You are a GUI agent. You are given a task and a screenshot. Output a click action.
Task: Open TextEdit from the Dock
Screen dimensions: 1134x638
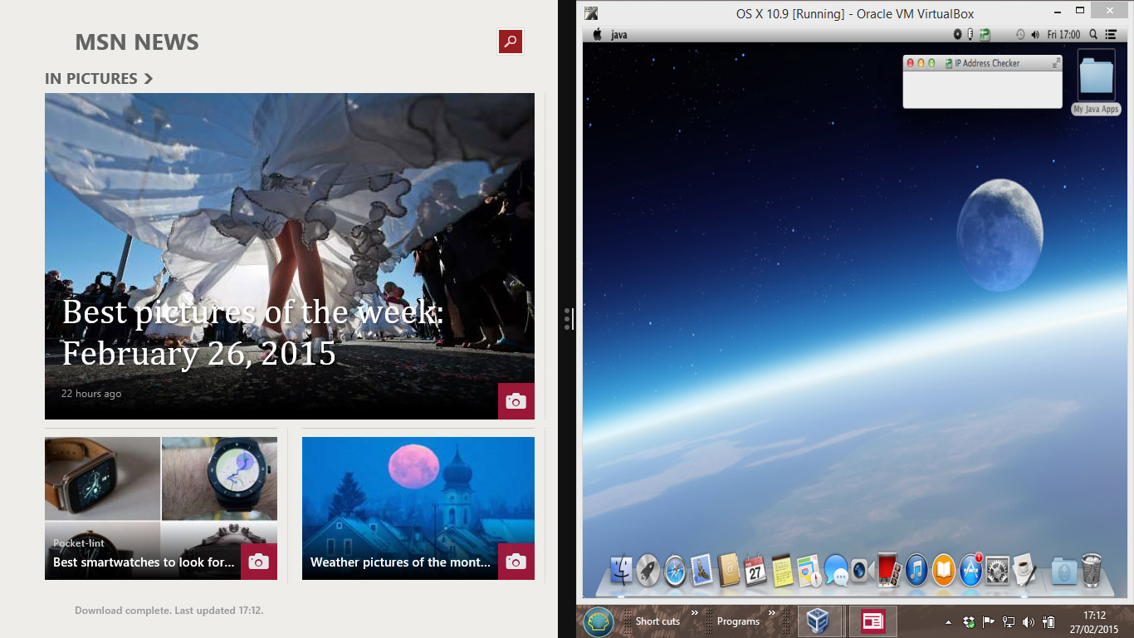[x=1024, y=571]
